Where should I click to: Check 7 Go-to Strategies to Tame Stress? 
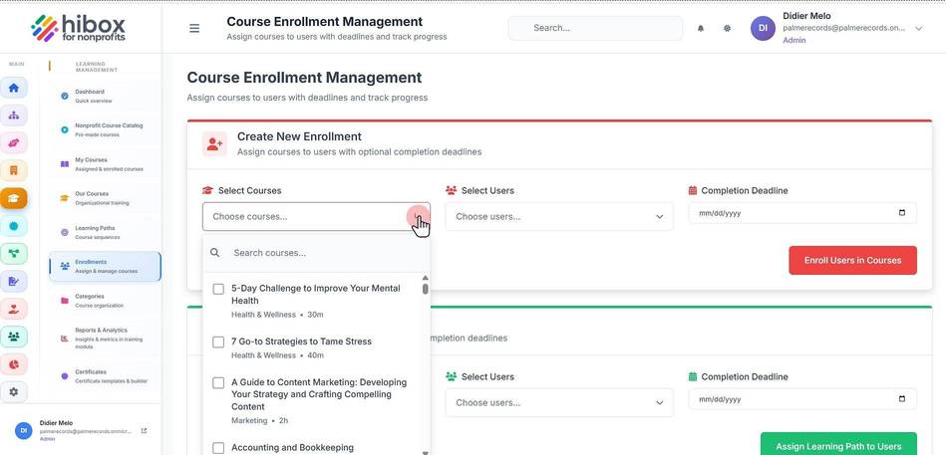218,342
